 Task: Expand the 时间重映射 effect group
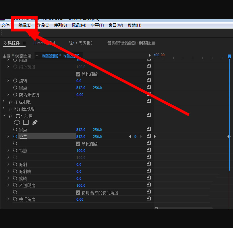click(x=4, y=108)
